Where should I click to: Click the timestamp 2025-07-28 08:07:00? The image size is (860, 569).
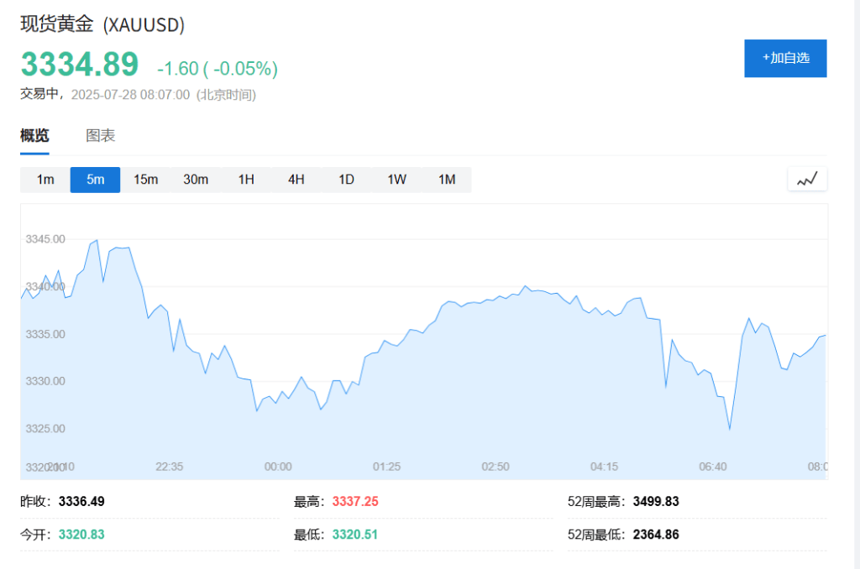[130, 95]
